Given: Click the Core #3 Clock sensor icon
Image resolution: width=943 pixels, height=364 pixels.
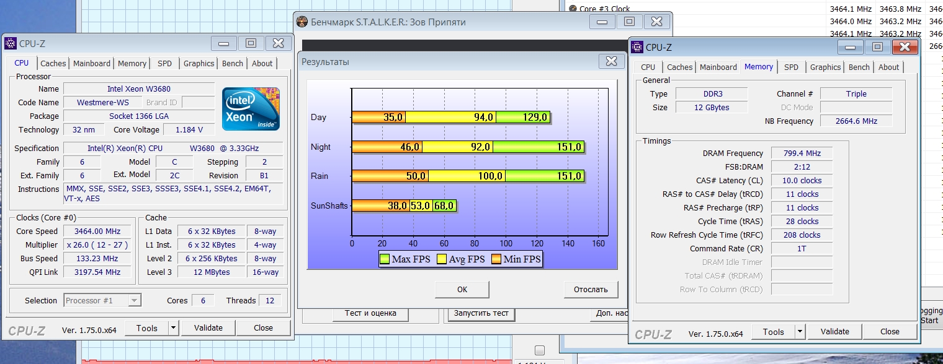Looking at the screenshot, I should coord(572,9).
